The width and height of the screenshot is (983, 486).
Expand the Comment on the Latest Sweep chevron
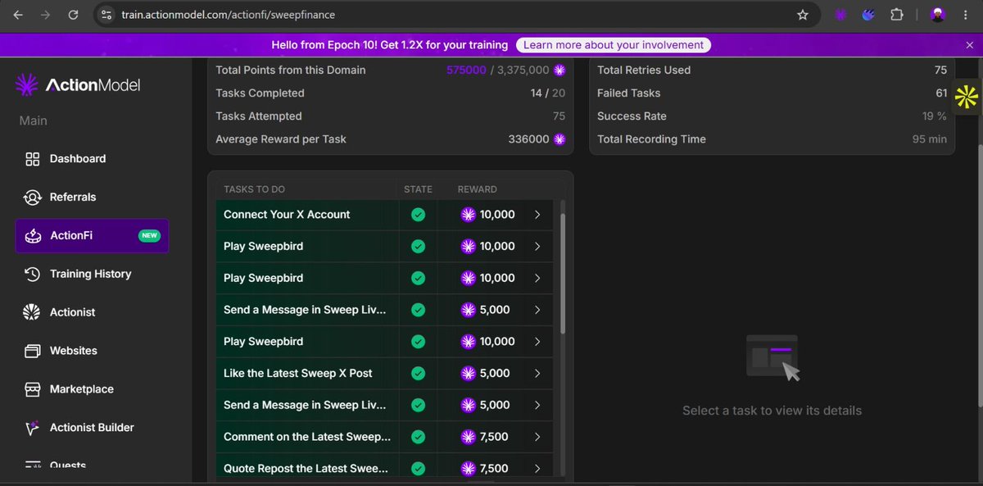tap(537, 437)
